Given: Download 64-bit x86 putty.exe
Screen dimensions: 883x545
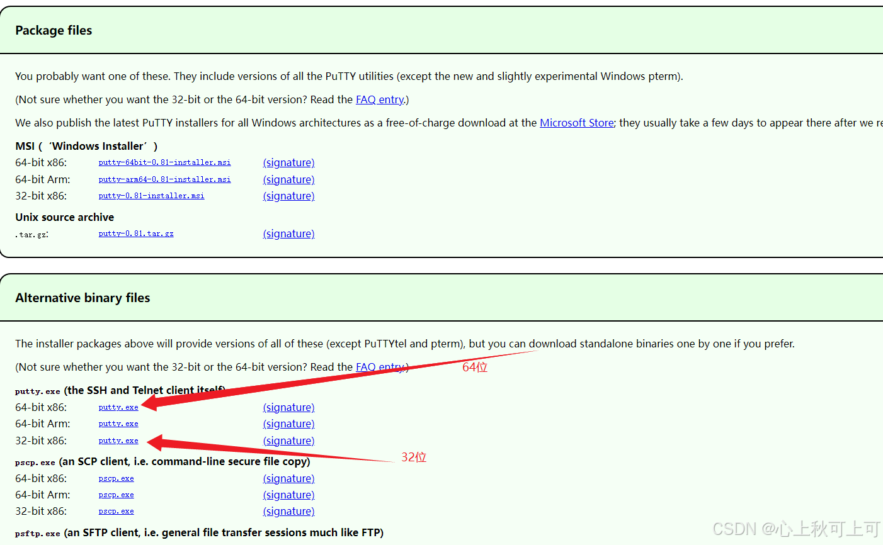Looking at the screenshot, I should pos(118,407).
